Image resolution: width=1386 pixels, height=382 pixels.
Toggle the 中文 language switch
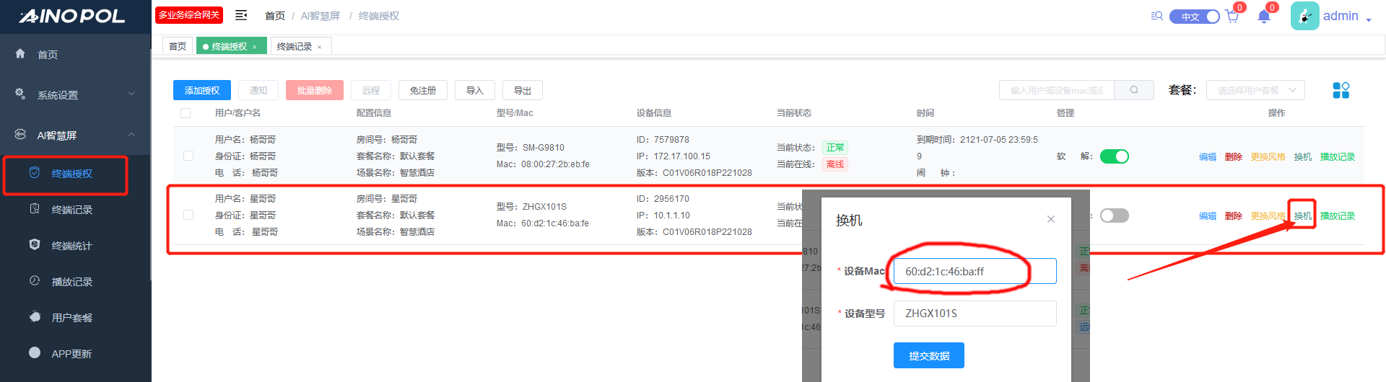(x=1194, y=17)
